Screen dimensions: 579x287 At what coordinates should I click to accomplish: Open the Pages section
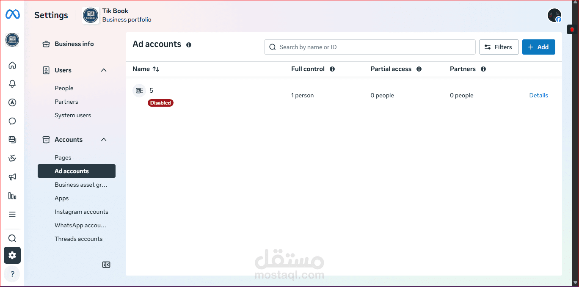63,157
